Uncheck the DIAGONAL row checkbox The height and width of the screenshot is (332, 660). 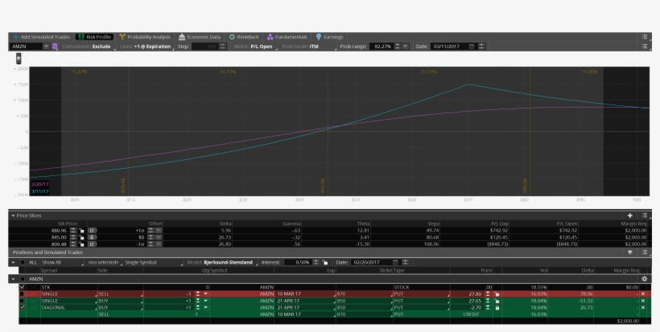click(22, 308)
